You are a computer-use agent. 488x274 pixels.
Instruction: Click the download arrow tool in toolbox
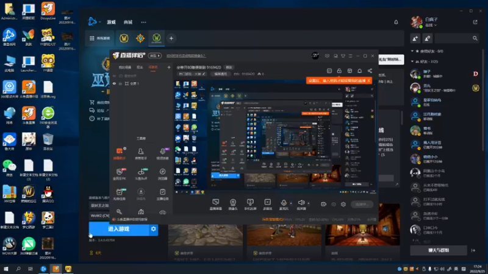(x=141, y=192)
